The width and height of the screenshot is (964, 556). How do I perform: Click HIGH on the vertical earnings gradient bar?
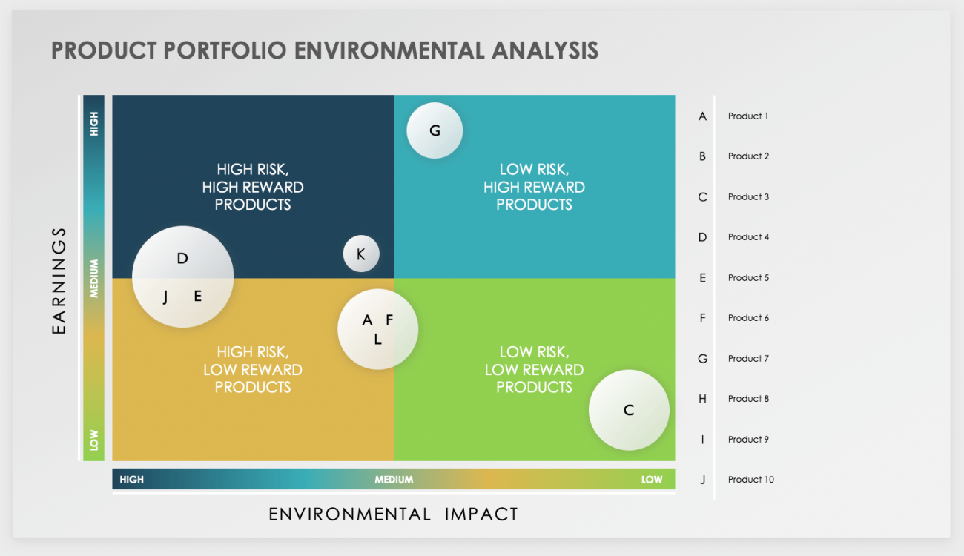click(94, 124)
